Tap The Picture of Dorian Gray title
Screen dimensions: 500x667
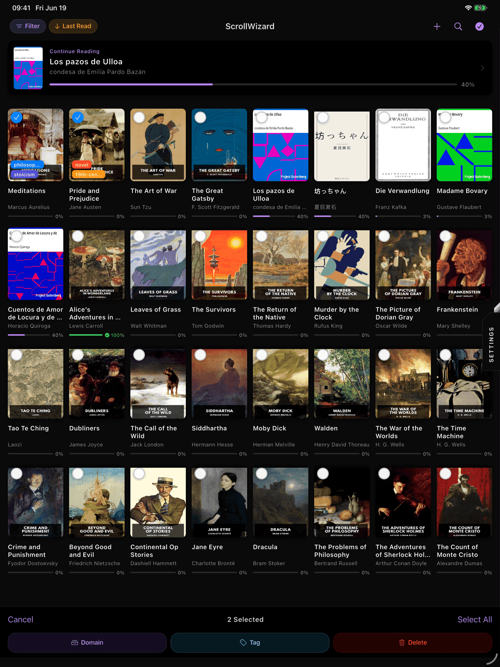tap(398, 313)
